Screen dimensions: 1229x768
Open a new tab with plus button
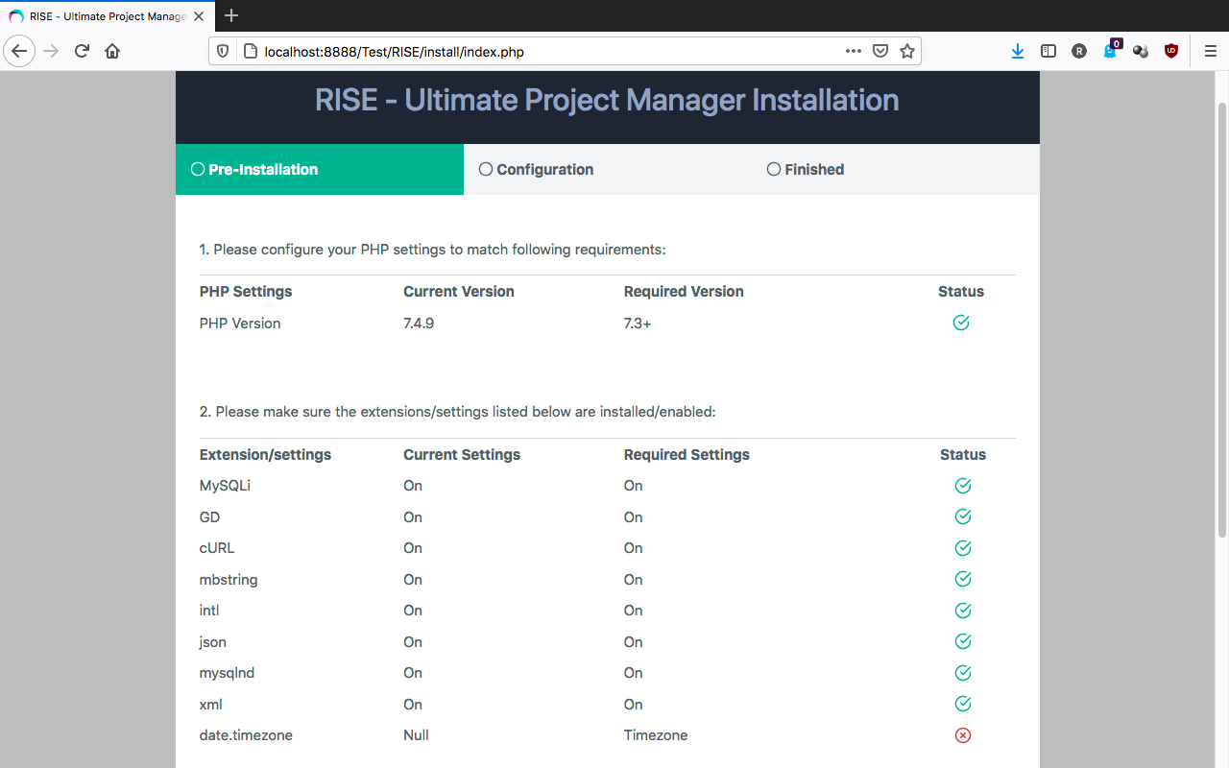coord(231,15)
